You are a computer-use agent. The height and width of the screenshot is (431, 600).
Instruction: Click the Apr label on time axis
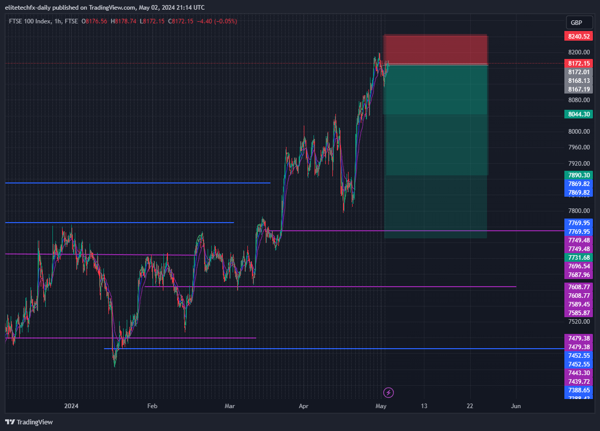click(303, 406)
